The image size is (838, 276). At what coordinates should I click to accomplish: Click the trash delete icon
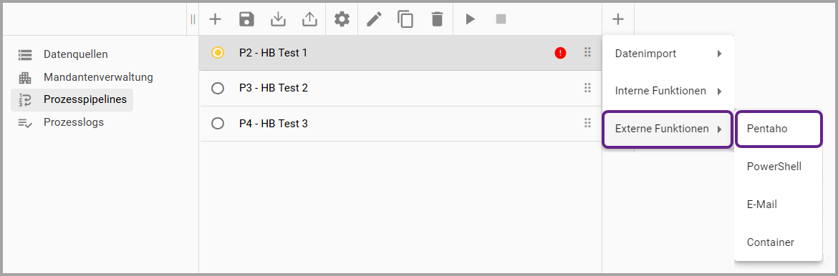[437, 19]
